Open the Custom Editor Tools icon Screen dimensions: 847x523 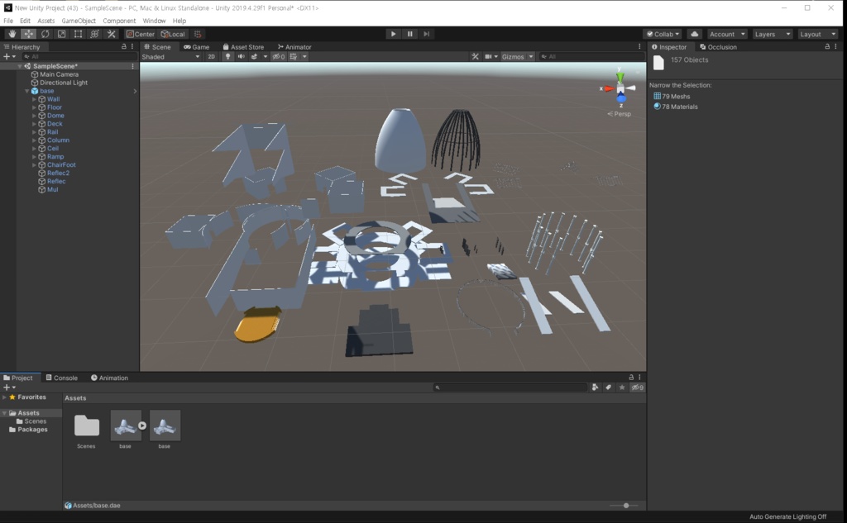click(x=112, y=34)
